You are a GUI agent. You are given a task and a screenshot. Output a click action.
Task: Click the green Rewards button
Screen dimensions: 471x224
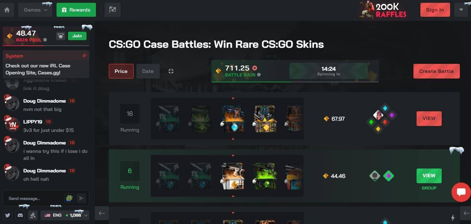76,10
